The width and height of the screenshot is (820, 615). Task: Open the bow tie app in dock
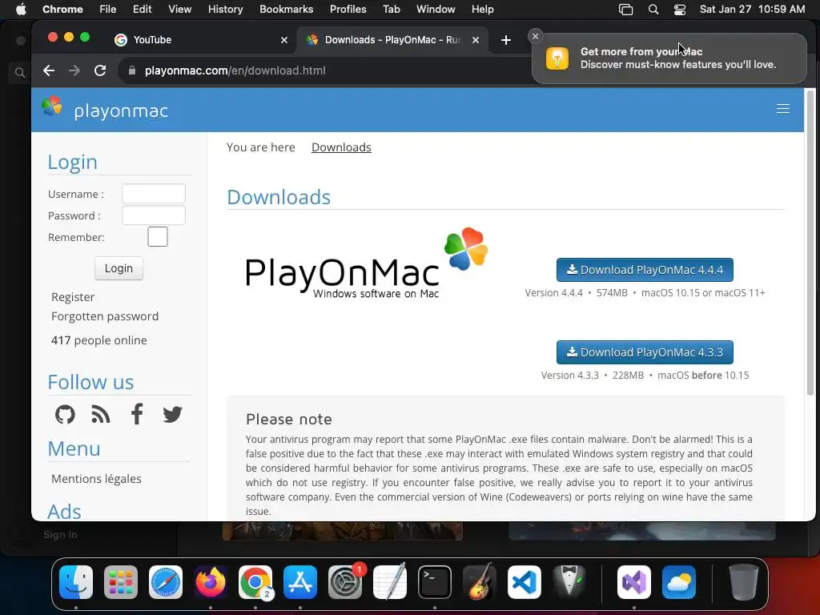point(569,582)
